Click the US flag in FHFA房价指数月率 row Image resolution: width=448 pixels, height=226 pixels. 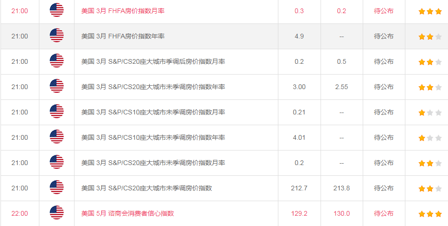tap(57, 10)
